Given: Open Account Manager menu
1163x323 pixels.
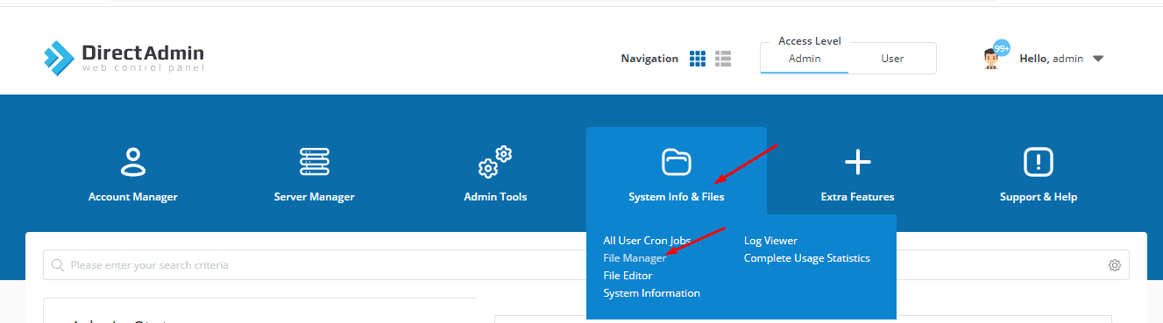Looking at the screenshot, I should (x=133, y=173).
